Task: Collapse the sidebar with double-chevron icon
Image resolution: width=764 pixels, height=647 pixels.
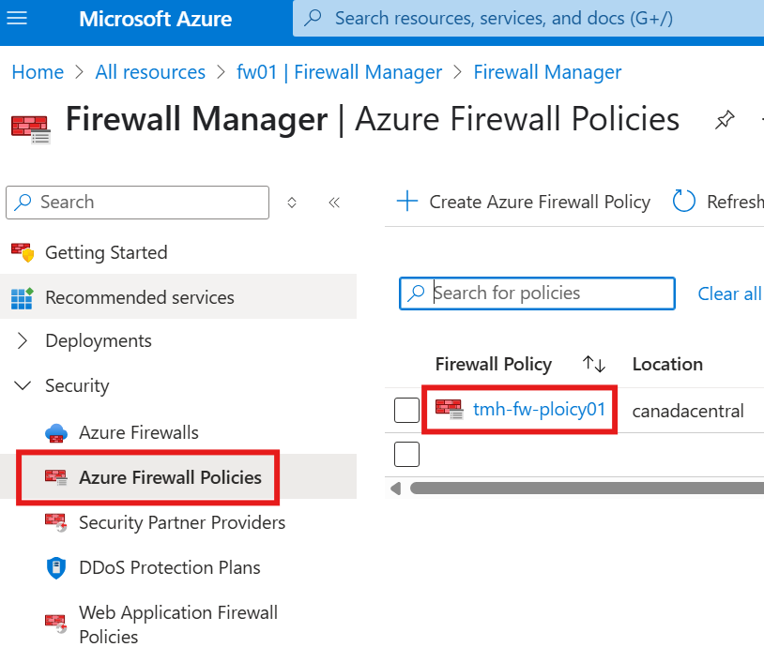Action: [x=334, y=203]
